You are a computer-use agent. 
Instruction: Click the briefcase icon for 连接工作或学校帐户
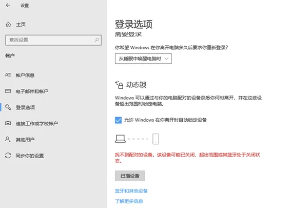click(8, 123)
